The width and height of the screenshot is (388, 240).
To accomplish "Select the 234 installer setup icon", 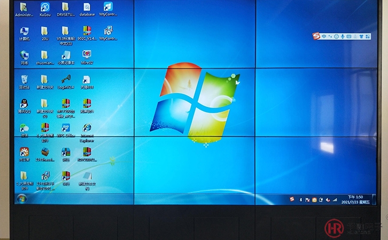I will [45, 180].
